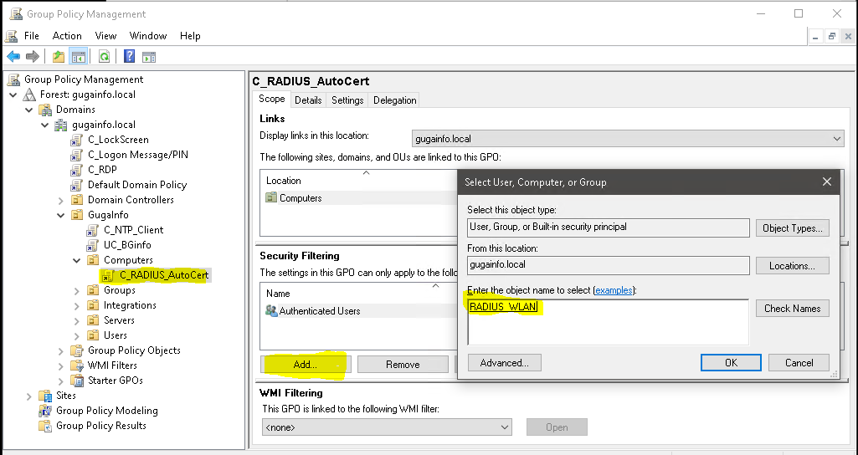Viewport: 858px width, 455px height.
Task: Expand the Domain Controllers node
Action: (x=61, y=201)
